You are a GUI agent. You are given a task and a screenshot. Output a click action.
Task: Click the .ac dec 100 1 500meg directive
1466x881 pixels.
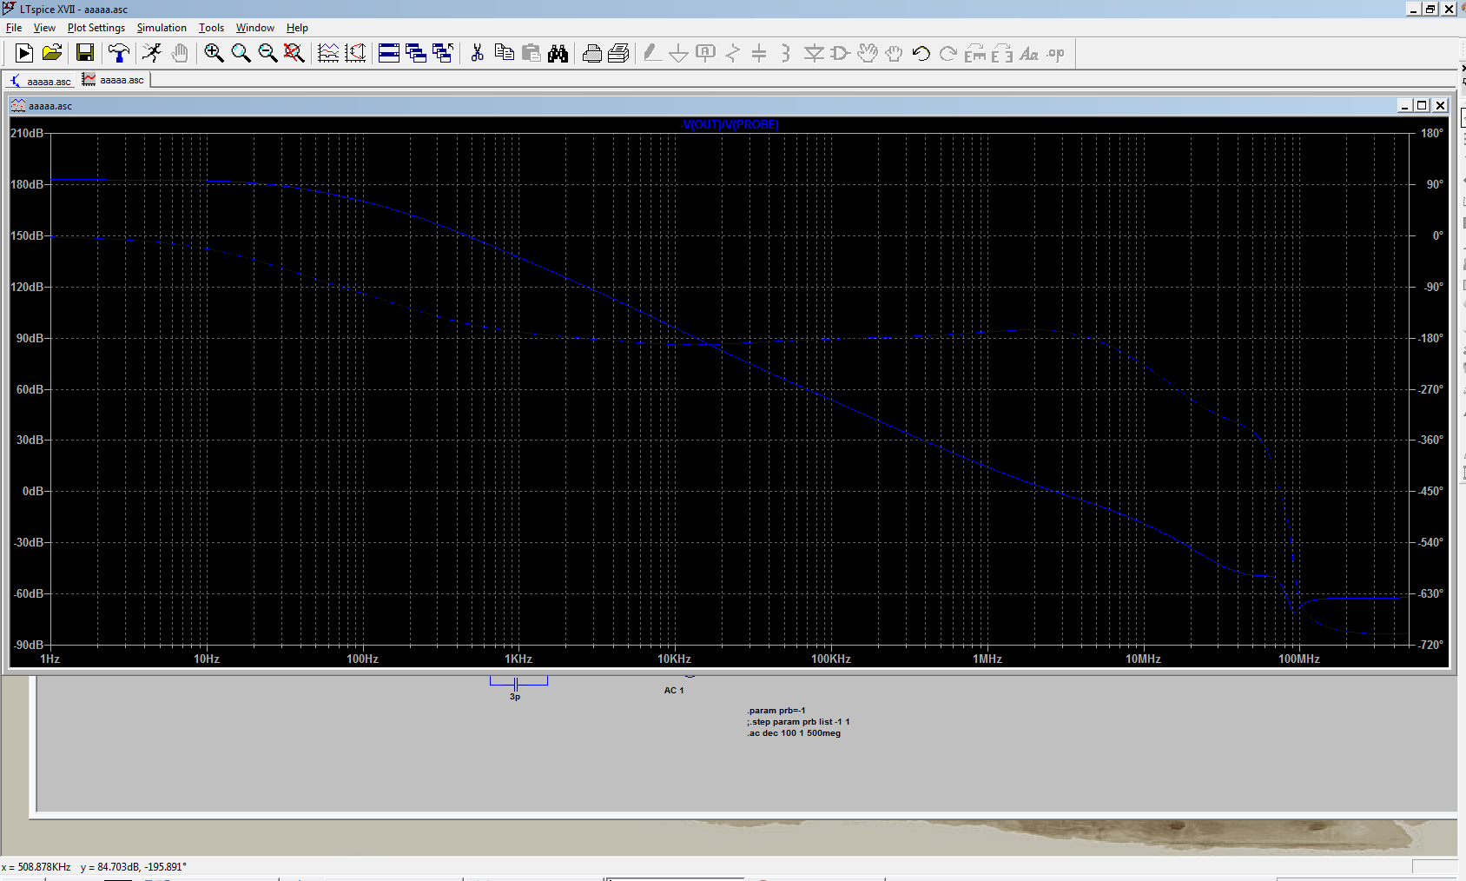[794, 733]
